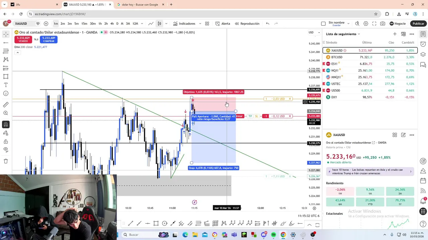Select DXY row in watchlist
This screenshot has height=240, width=428.
tap(370, 97)
